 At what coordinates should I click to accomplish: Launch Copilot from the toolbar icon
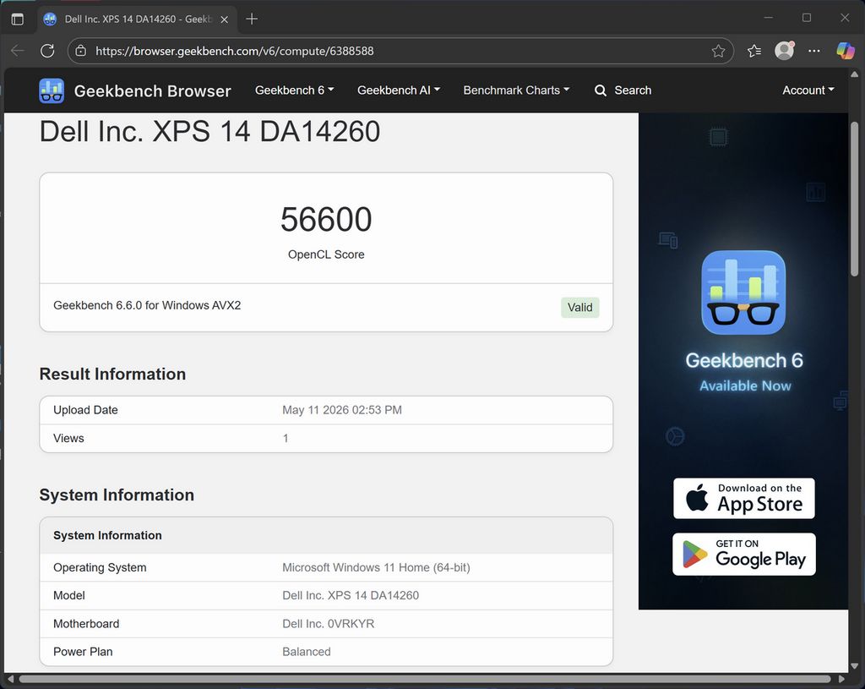pos(845,51)
